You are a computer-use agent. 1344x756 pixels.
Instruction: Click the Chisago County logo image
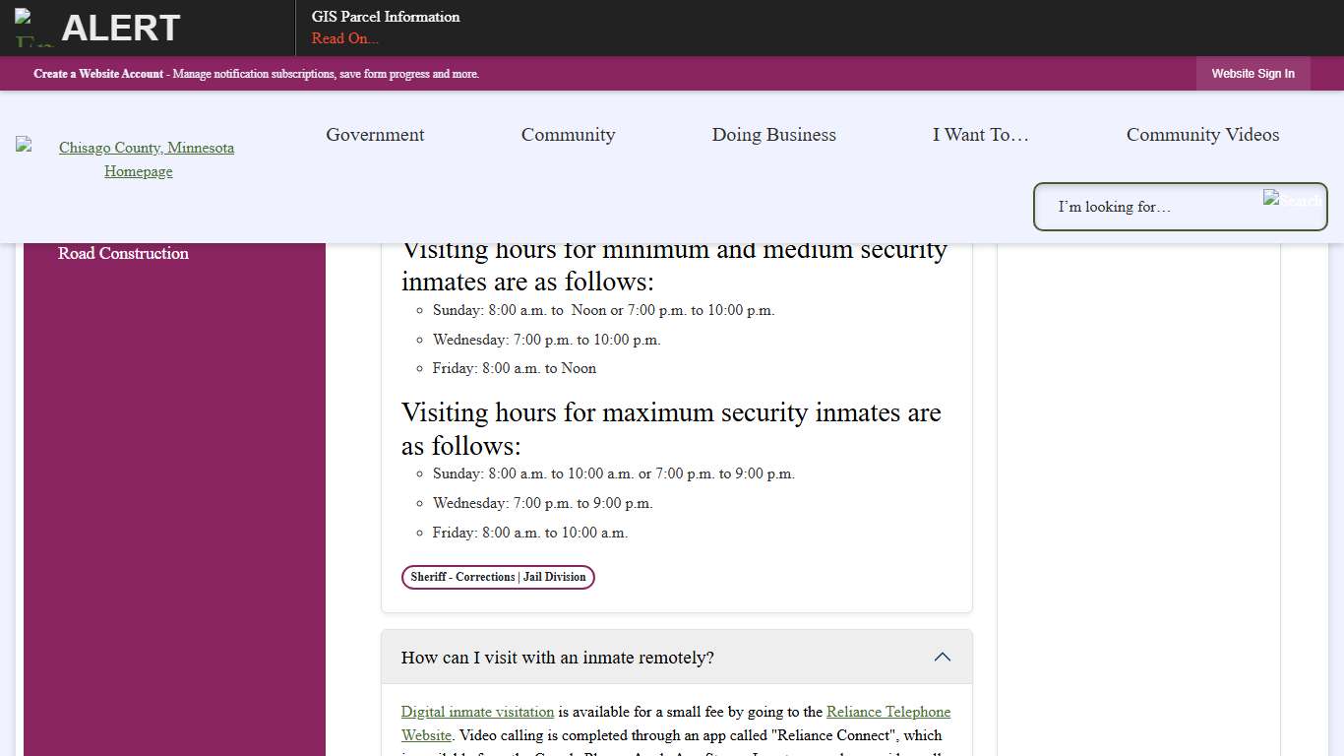(x=22, y=147)
